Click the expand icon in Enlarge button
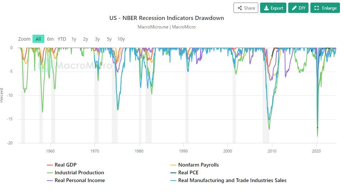The image size is (344, 195). coord(316,8)
